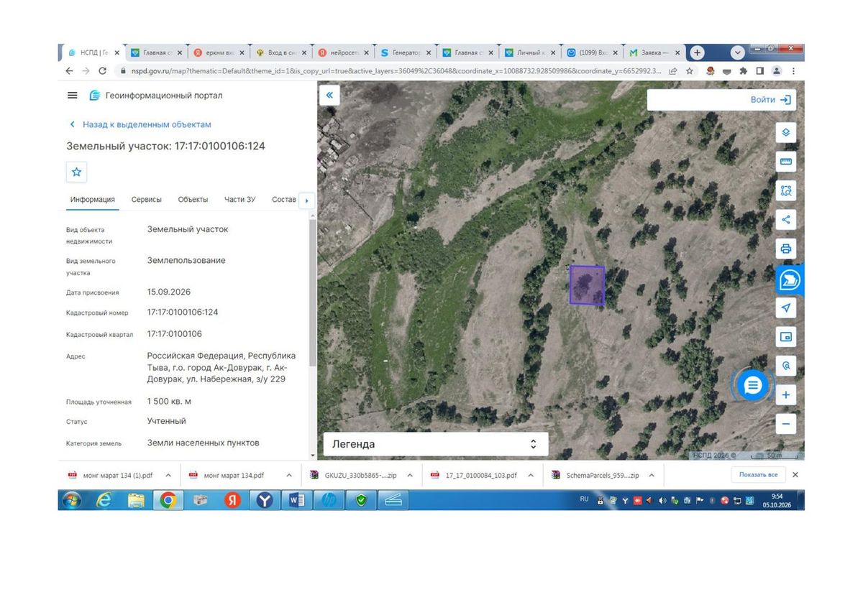863x610 pixels.
Task: Click the browser address bar URL
Action: [x=397, y=71]
